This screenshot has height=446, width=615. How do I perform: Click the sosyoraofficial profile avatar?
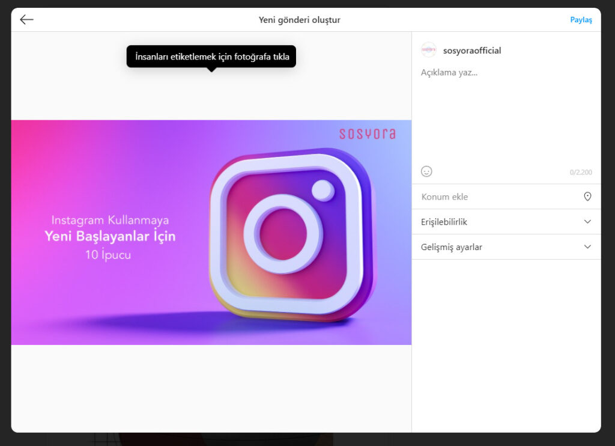click(428, 50)
